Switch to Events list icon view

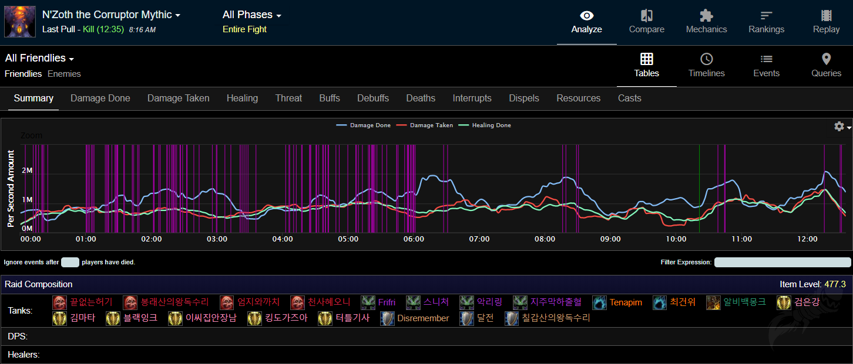point(766,59)
